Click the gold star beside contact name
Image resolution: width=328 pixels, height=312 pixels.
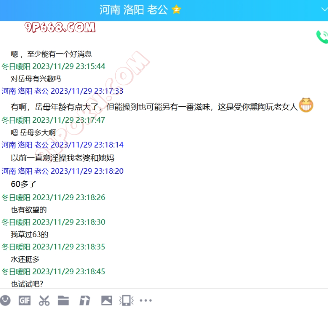tap(176, 10)
